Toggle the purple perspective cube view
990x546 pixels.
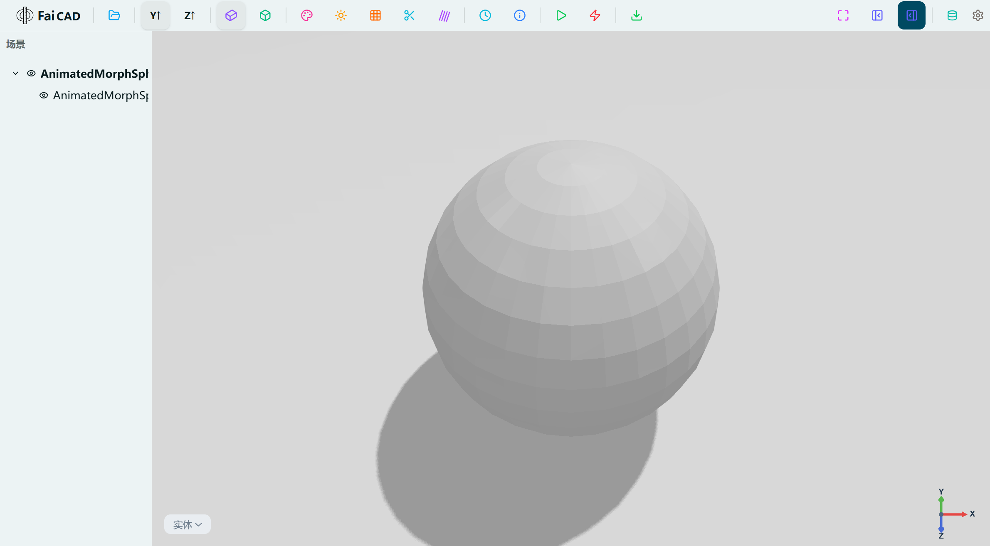[x=231, y=15]
